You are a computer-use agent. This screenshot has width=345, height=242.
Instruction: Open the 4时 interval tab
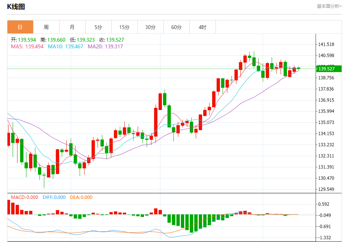pyautogui.click(x=202, y=27)
